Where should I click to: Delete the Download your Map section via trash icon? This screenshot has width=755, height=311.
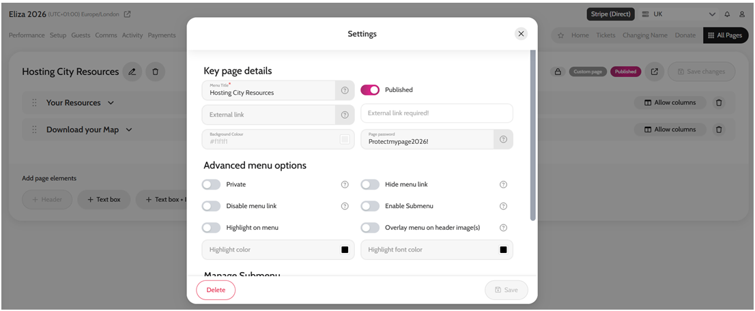click(x=718, y=130)
